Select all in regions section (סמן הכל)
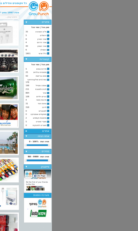 [45, 27]
